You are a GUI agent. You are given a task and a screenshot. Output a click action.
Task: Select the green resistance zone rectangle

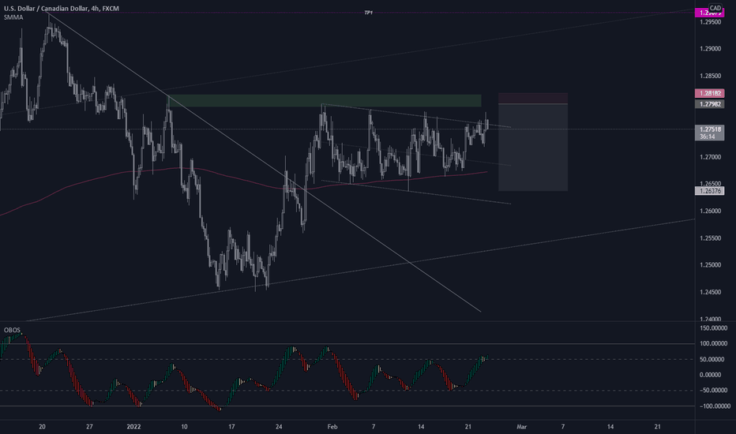coord(325,101)
